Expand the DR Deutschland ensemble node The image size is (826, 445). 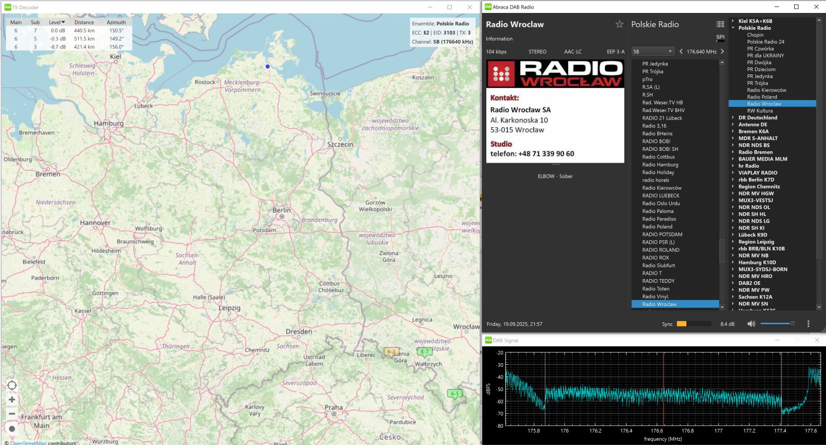pyautogui.click(x=733, y=117)
